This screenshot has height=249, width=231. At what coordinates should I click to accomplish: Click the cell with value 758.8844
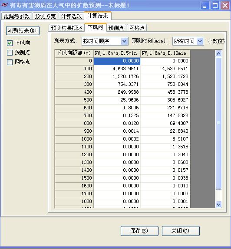pyautogui.click(x=165, y=85)
